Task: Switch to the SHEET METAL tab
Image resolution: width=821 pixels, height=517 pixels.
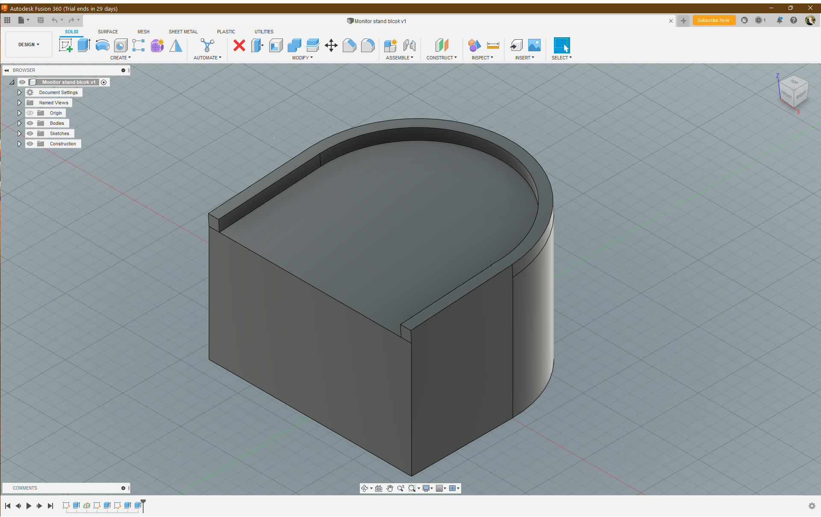Action: 183,32
